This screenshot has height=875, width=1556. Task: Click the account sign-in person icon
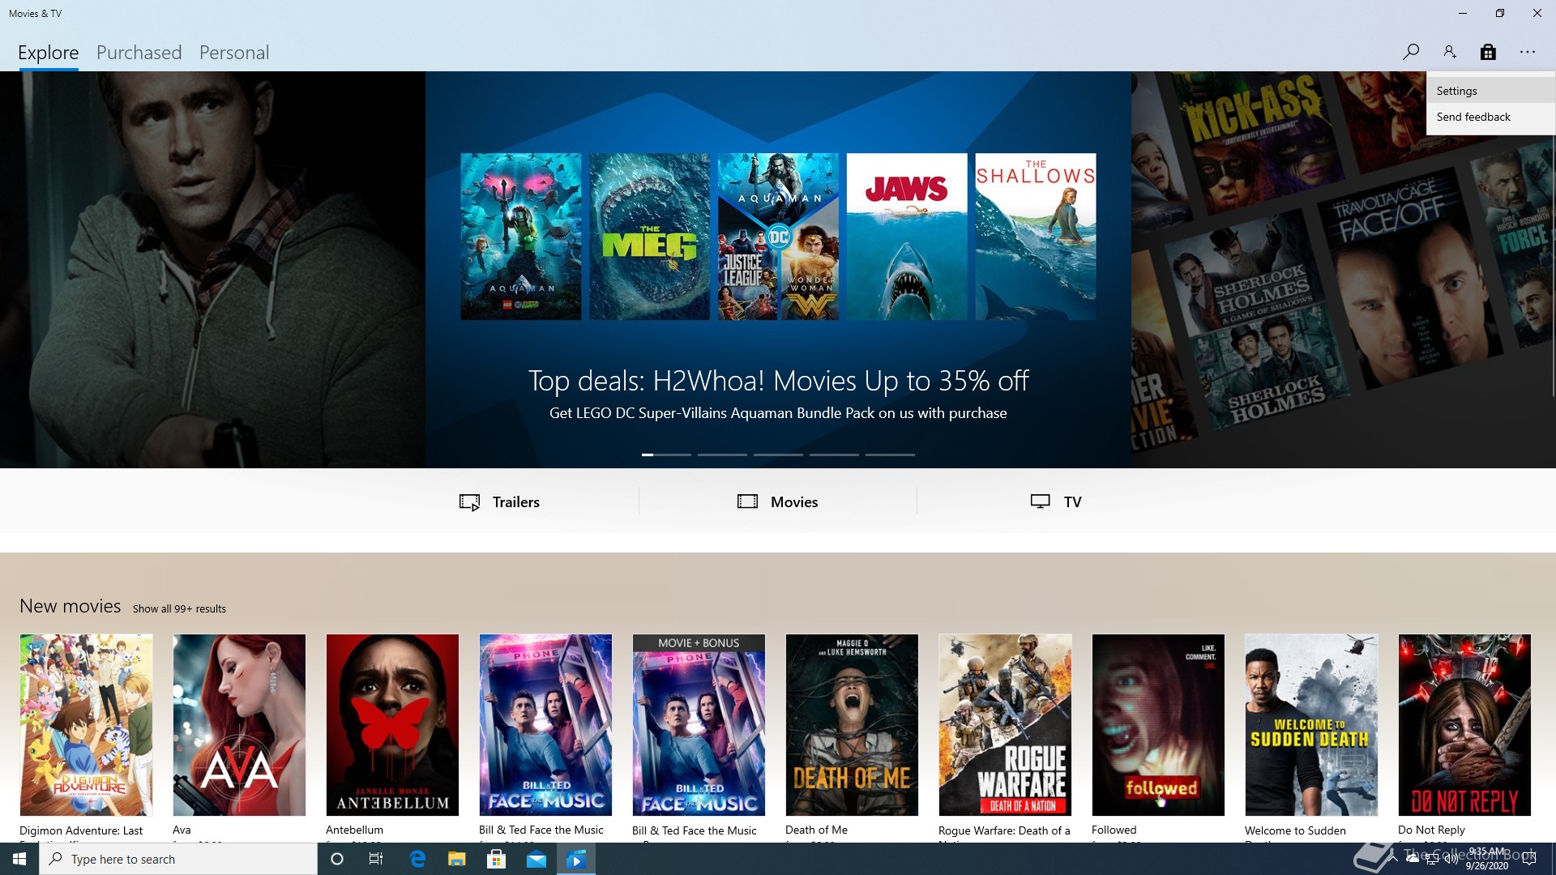tap(1450, 52)
